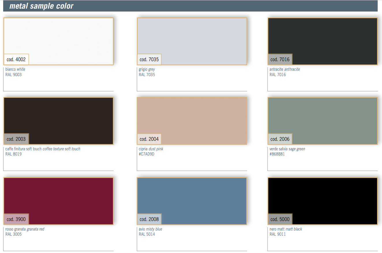Click the 'cod. 4002' code label

16,60
